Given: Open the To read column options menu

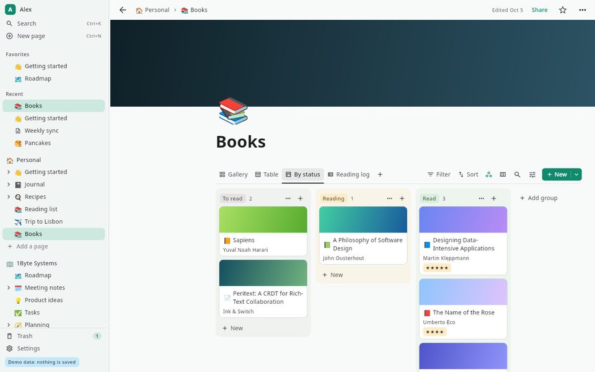Looking at the screenshot, I should click(288, 198).
